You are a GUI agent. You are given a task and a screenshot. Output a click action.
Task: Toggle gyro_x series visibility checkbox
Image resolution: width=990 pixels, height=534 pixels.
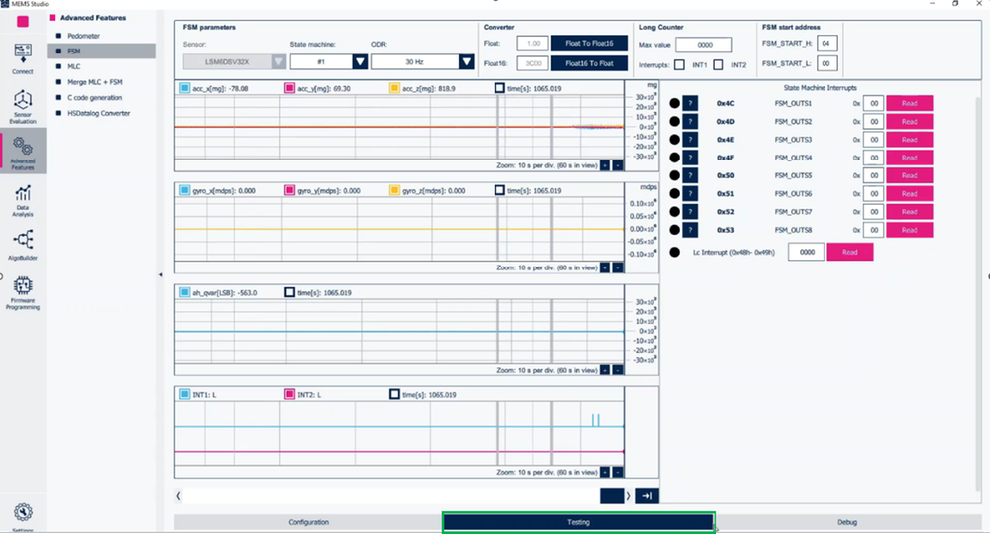click(185, 190)
